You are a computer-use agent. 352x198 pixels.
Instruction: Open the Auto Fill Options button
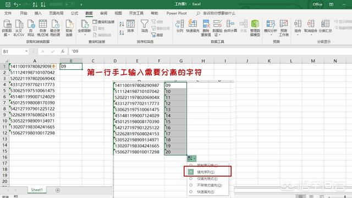point(191,158)
